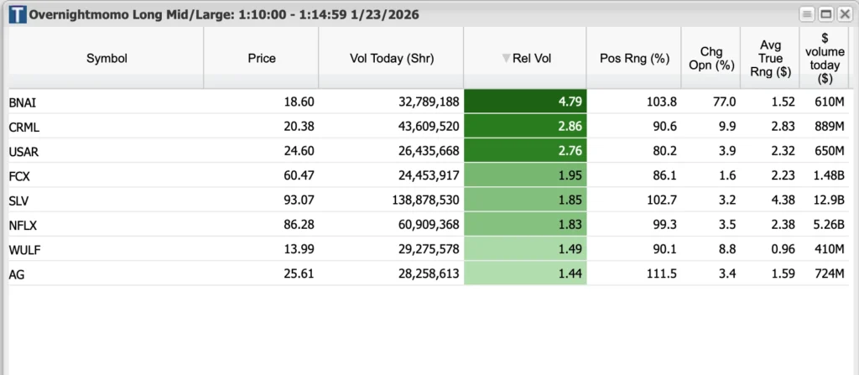Click the window title bar text
Viewport: 859px width, 375px height.
click(x=224, y=14)
